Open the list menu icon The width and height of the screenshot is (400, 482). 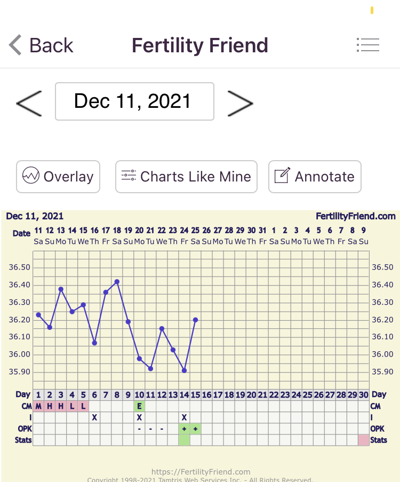(367, 45)
